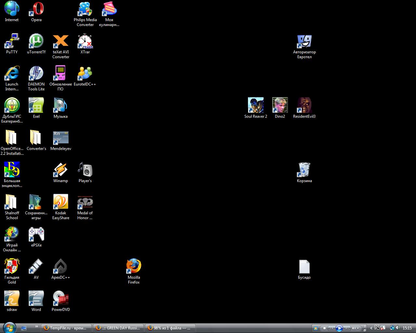Click Show Desktop quick launch icon
Viewport: 416px width, 333px height.
coord(24,328)
